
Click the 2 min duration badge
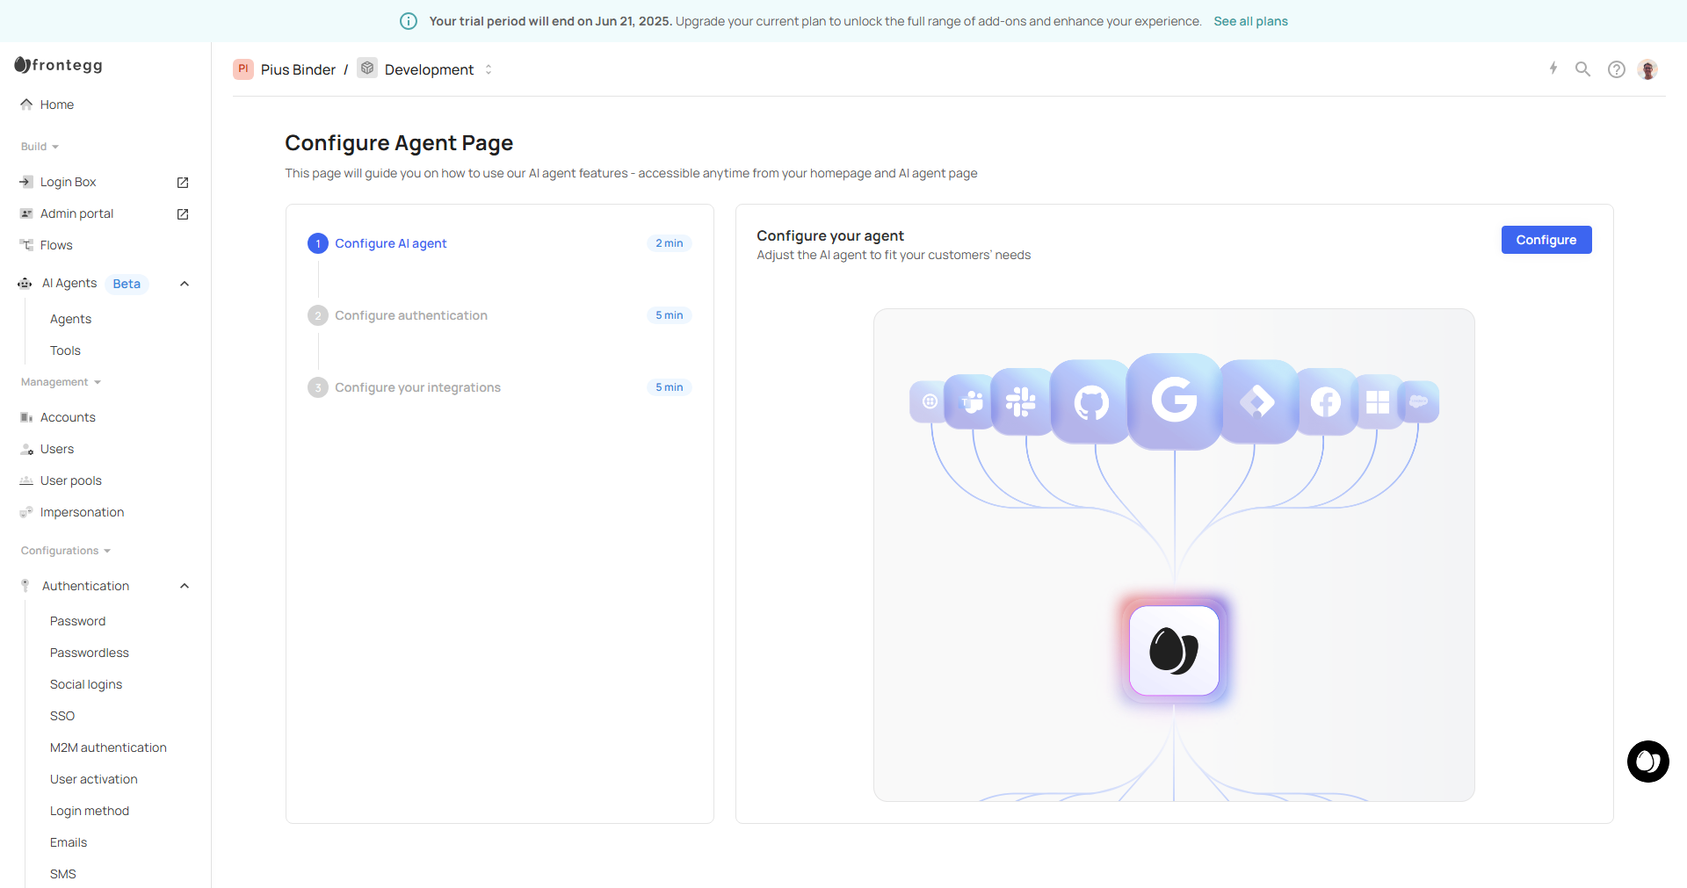(x=670, y=243)
